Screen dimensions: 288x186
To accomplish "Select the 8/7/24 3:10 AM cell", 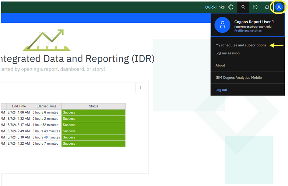I will click(19, 137).
